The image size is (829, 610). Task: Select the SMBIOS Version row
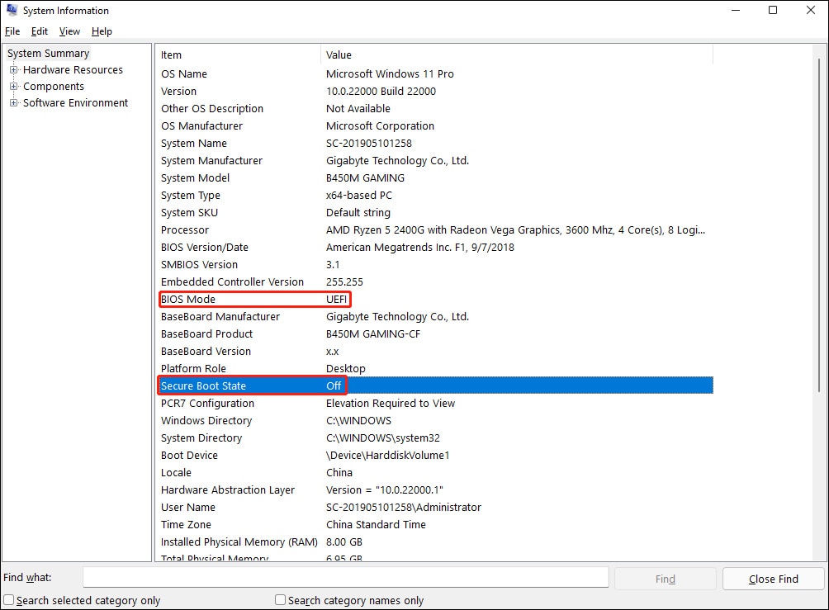pos(435,264)
